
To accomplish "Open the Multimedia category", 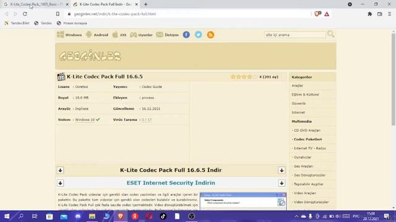I will [301, 121].
